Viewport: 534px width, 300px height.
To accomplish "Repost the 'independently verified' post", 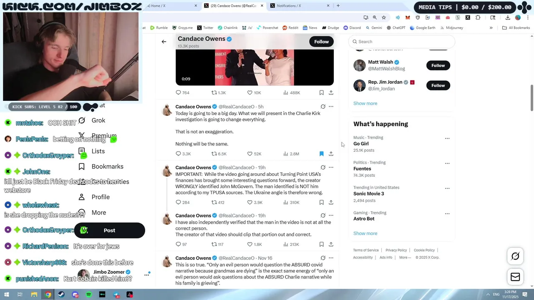I will pyautogui.click(x=217, y=244).
